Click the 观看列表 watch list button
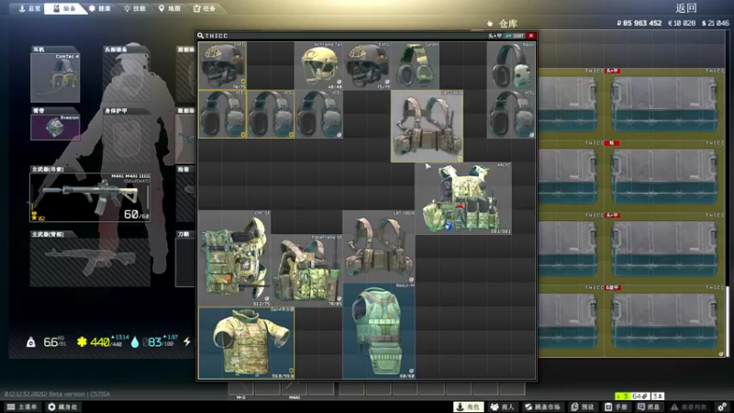The image size is (734, 413). [689, 407]
